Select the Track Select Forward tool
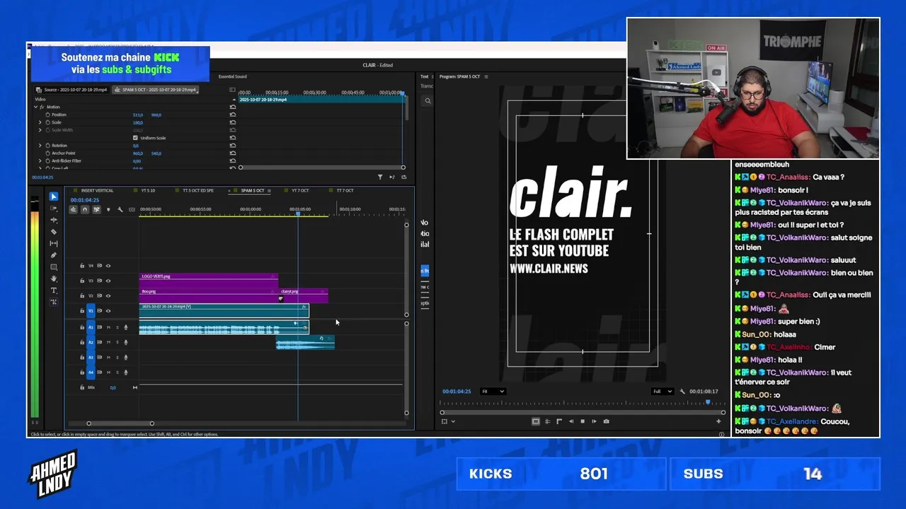The image size is (906, 509). pyautogui.click(x=54, y=209)
